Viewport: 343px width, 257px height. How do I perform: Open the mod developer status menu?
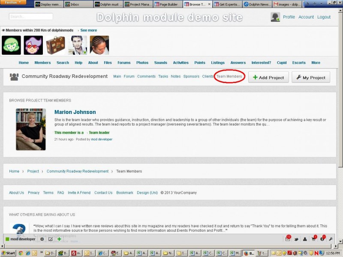click(20, 239)
